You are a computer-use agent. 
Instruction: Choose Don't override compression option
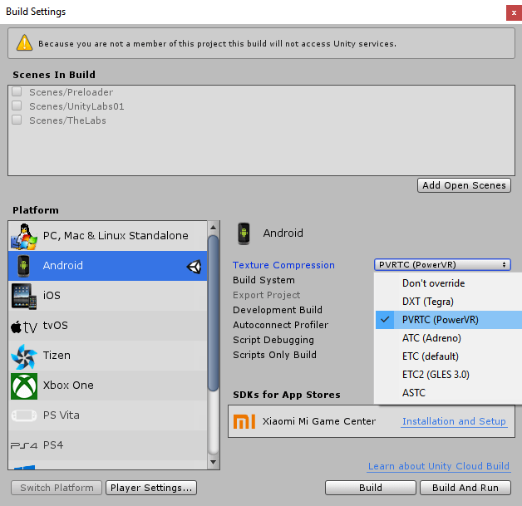pos(448,283)
